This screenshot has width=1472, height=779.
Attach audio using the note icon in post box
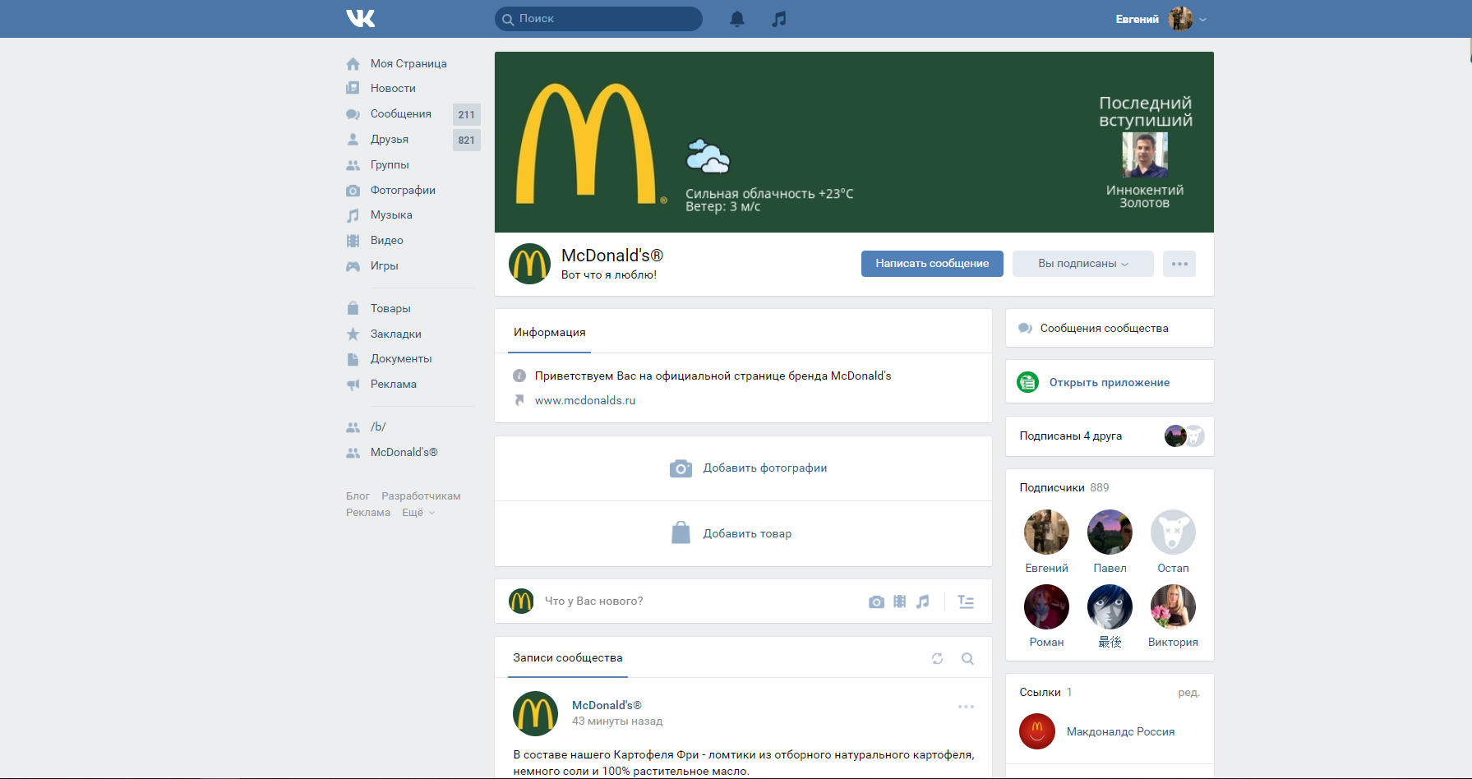[x=923, y=602]
